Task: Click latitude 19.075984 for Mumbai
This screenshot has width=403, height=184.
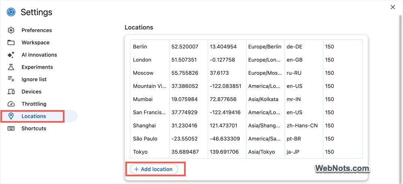Action: coord(184,99)
